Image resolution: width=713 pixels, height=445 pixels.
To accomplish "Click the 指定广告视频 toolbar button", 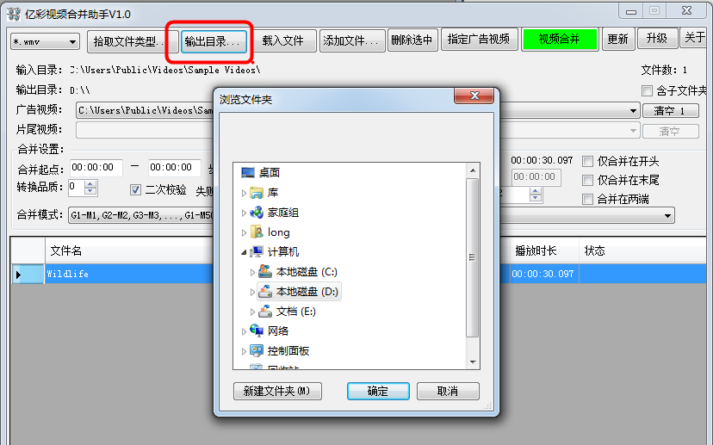I will [x=479, y=40].
